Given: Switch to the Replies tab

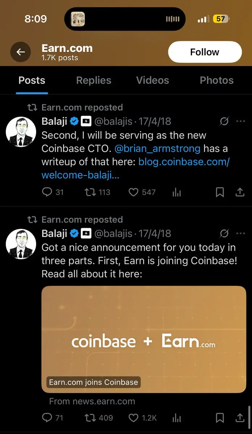Looking at the screenshot, I should [93, 80].
